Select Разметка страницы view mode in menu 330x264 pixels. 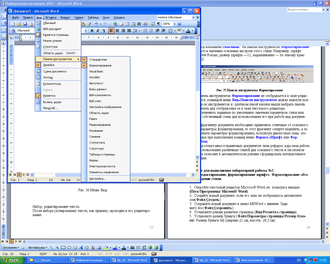(58, 35)
